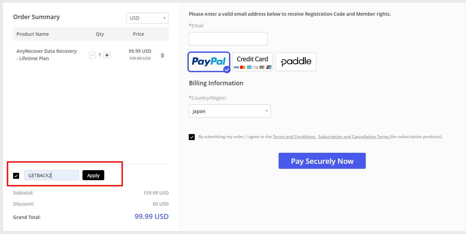Open the USD currency dropdown
Screen dimensions: 466x234
coord(147,18)
